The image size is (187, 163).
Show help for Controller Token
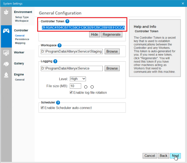(67, 21)
